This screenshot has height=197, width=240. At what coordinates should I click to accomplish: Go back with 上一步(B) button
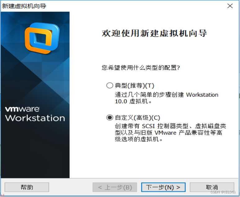(115, 187)
